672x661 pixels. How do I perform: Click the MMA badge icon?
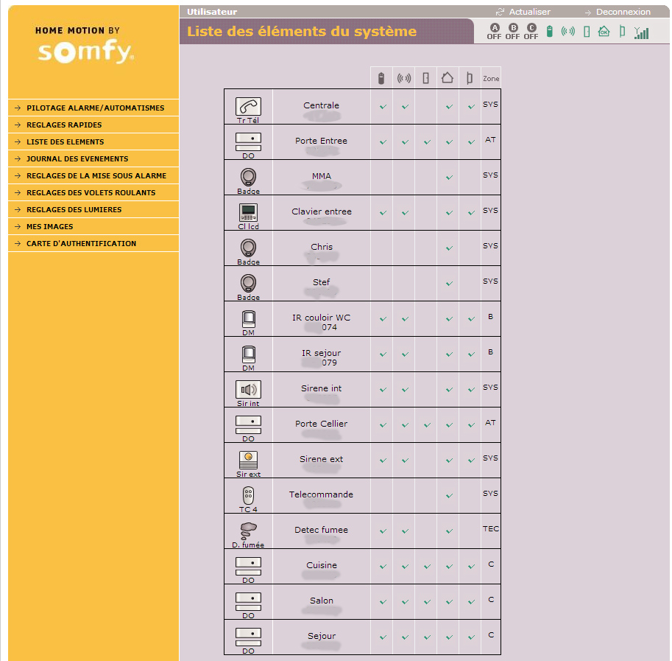pos(248,177)
